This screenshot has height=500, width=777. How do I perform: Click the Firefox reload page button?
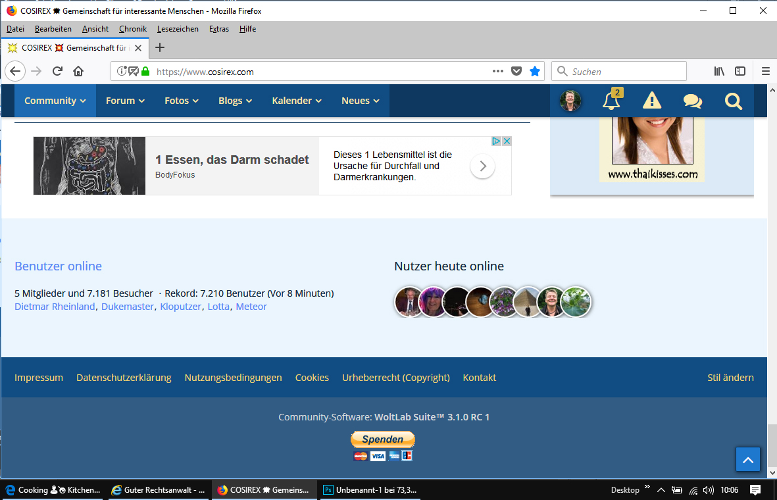click(x=57, y=72)
